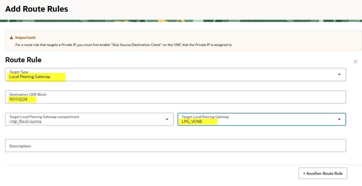Click the + Another Route Rule button
Image resolution: width=362 pixels, height=186 pixels.
pos(323,174)
